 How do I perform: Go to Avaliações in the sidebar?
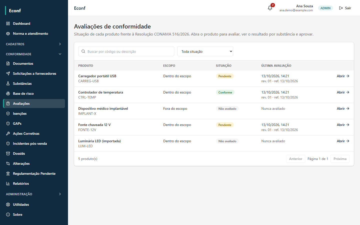(x=34, y=103)
